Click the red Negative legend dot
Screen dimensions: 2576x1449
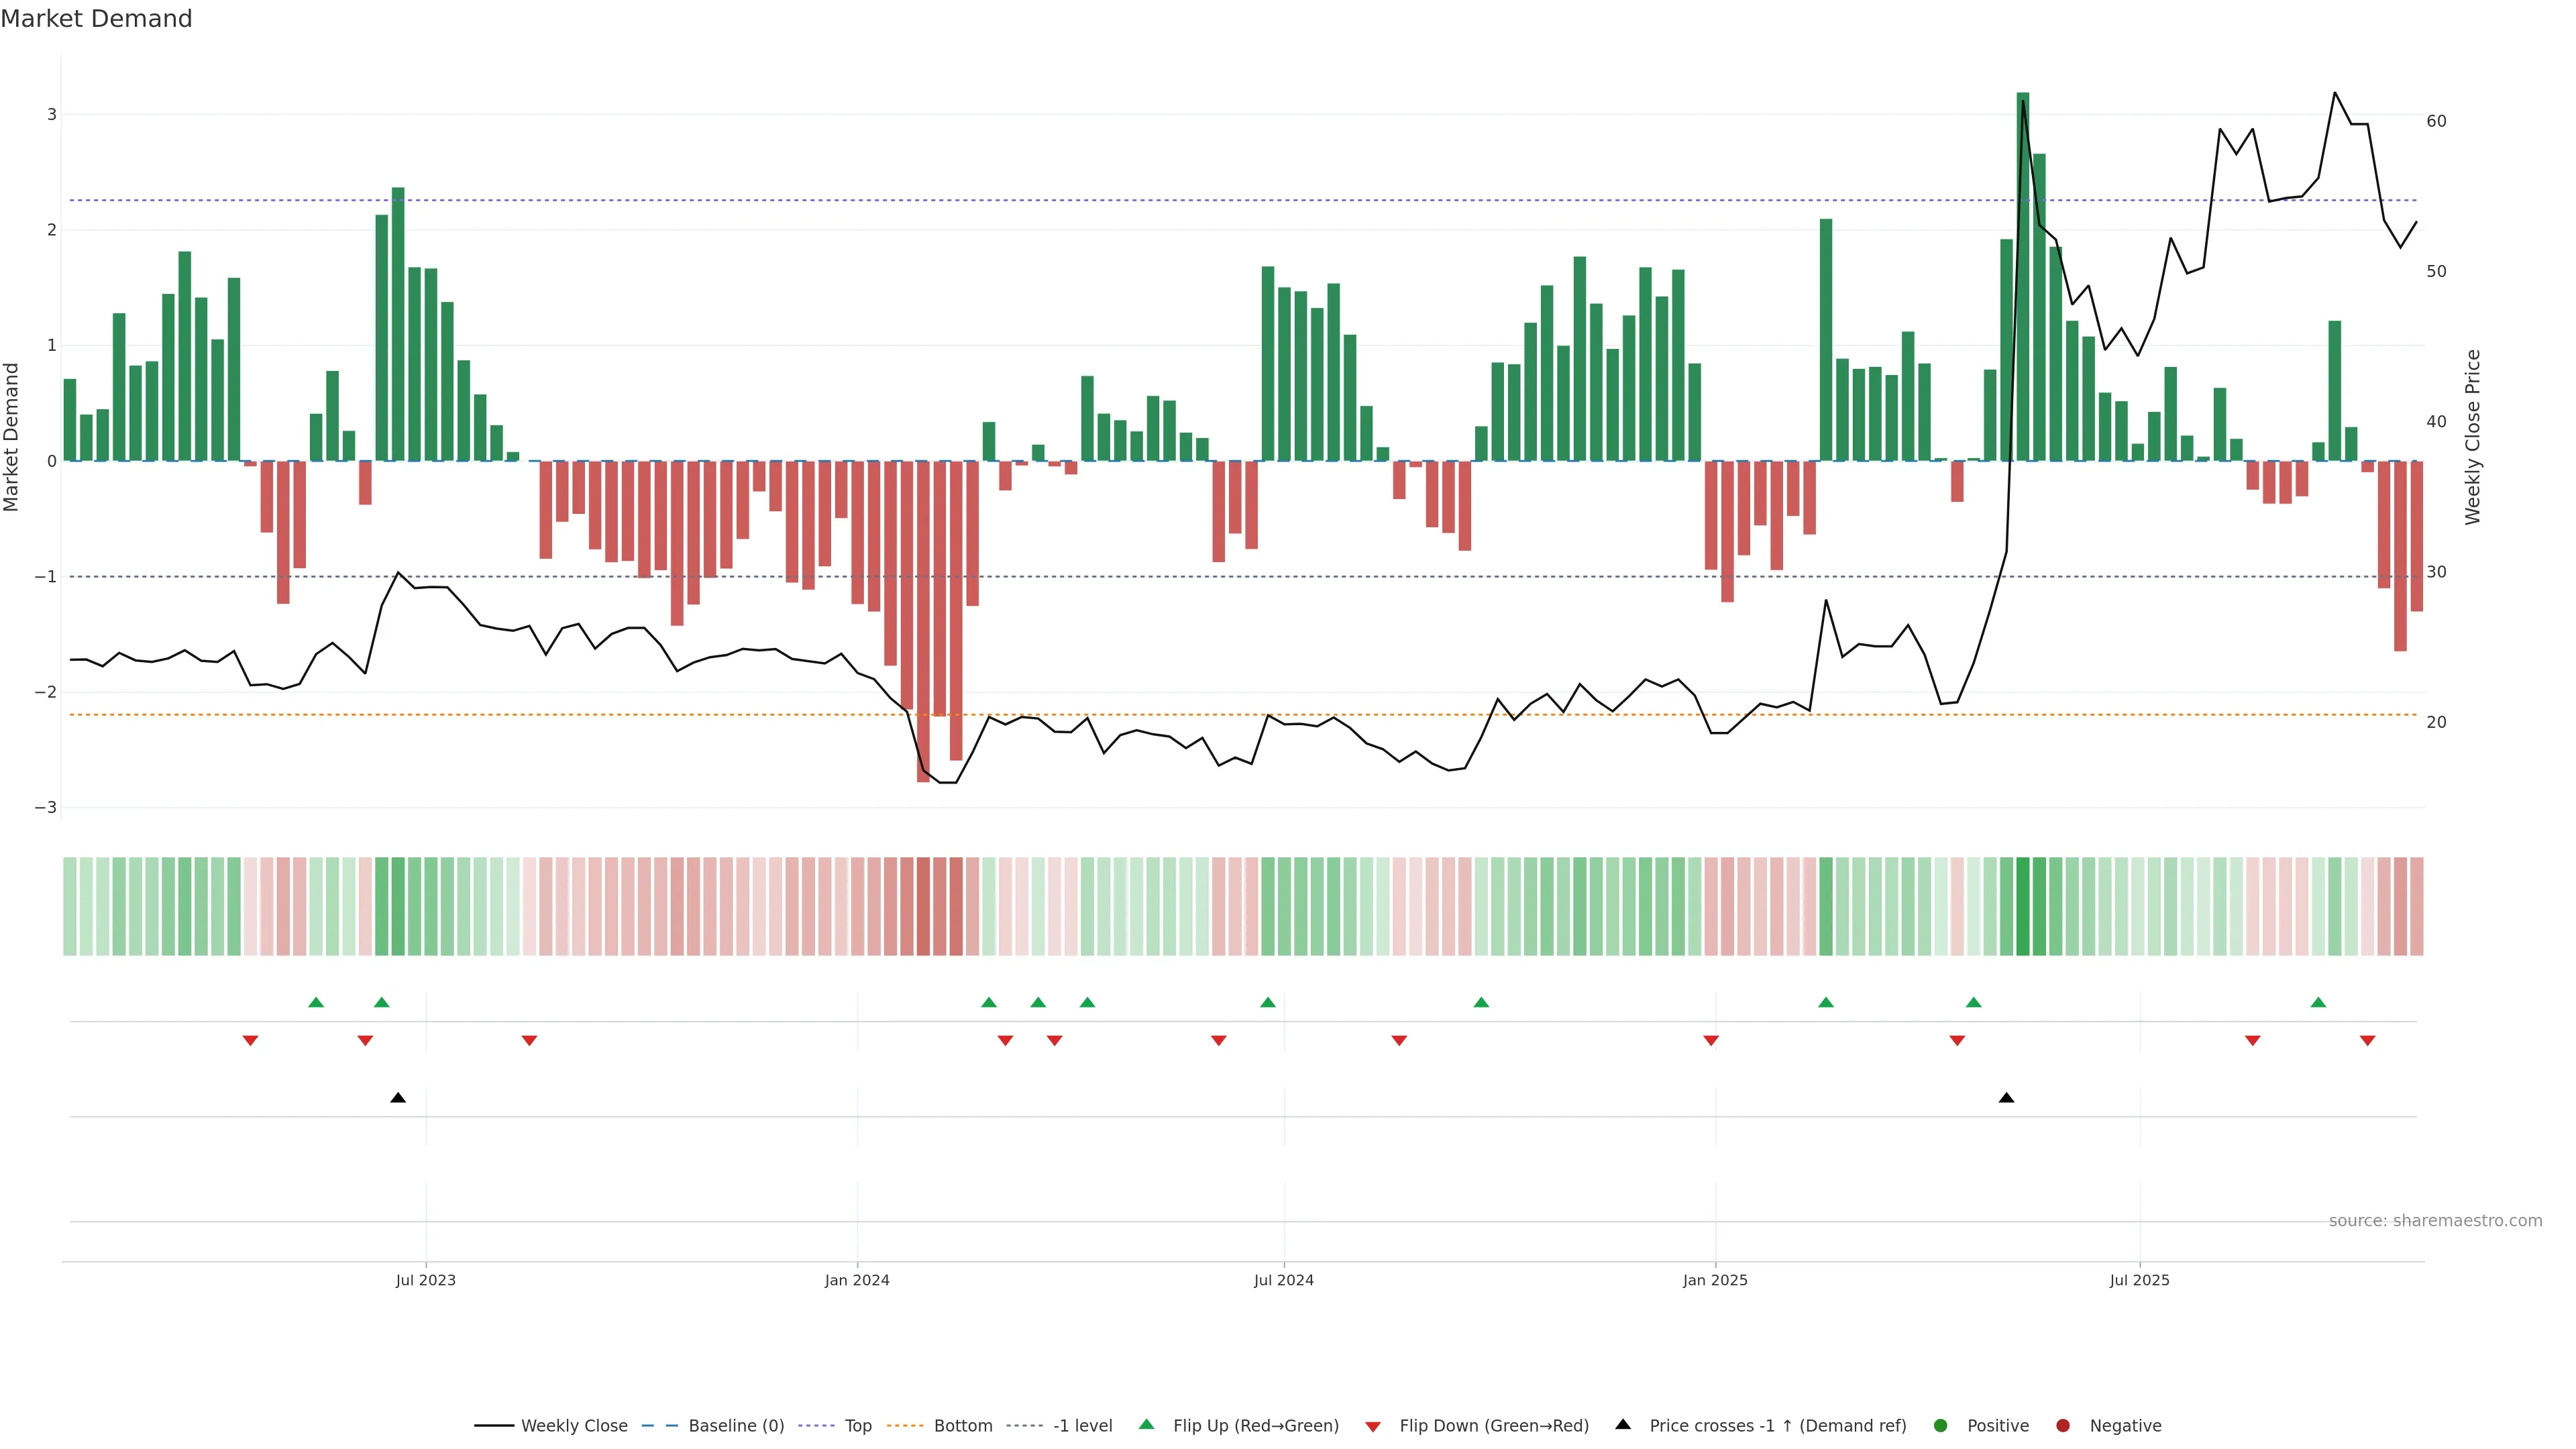(2063, 1426)
